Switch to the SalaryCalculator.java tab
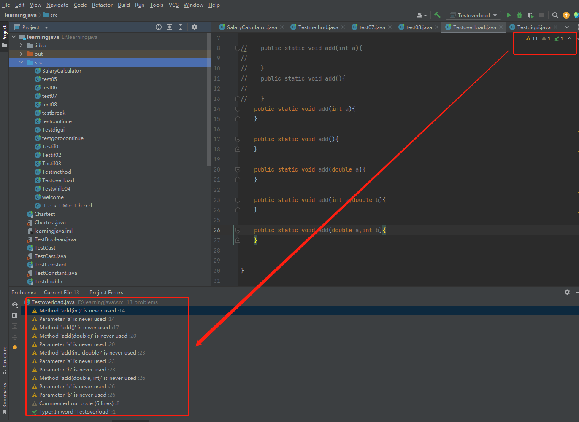579x422 pixels. click(252, 27)
